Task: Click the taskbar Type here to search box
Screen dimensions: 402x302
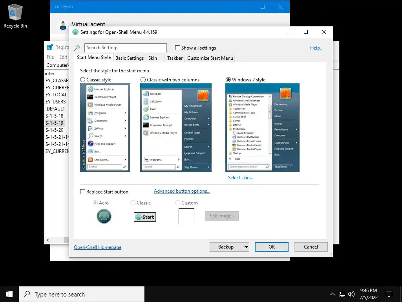Action: coord(82,294)
